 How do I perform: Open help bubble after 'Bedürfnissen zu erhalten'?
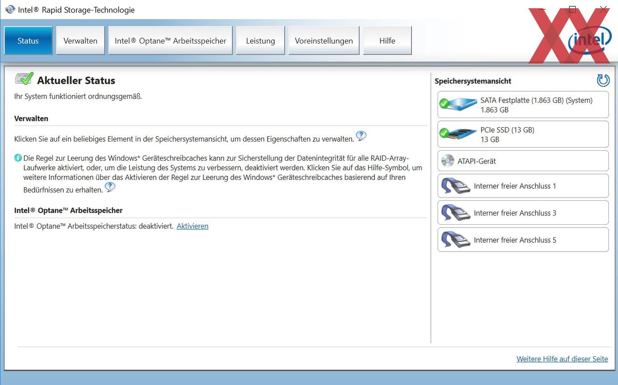(x=110, y=187)
